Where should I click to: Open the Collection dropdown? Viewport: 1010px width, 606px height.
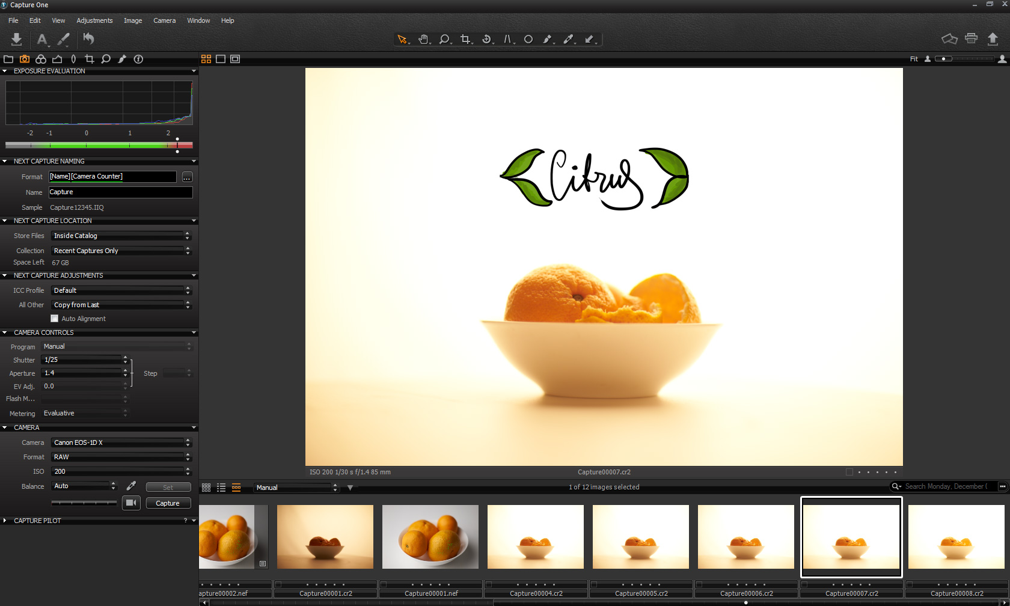click(120, 251)
